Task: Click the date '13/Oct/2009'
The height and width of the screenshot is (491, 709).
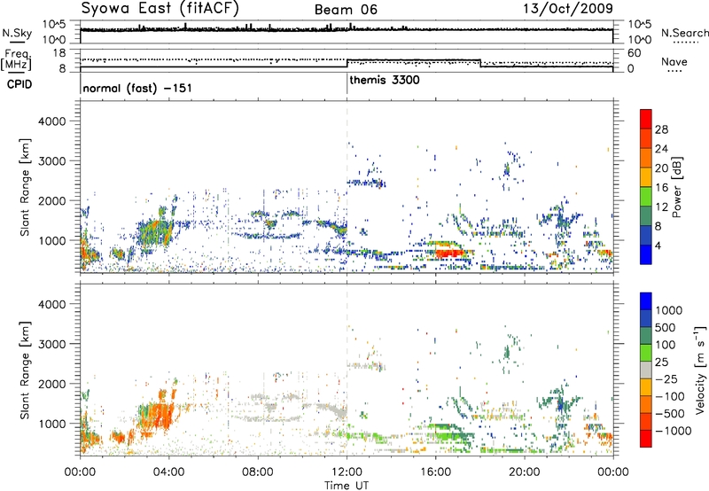Action: pos(568,9)
